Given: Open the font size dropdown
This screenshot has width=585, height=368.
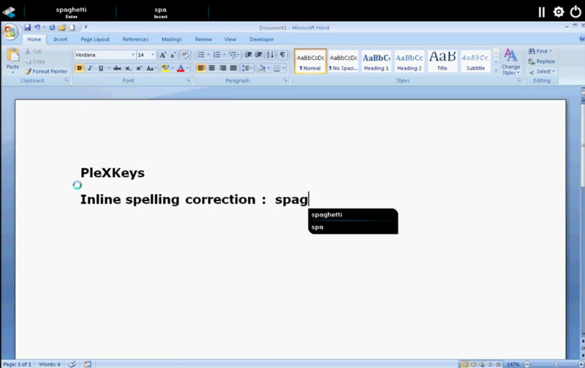Looking at the screenshot, I should (x=153, y=55).
